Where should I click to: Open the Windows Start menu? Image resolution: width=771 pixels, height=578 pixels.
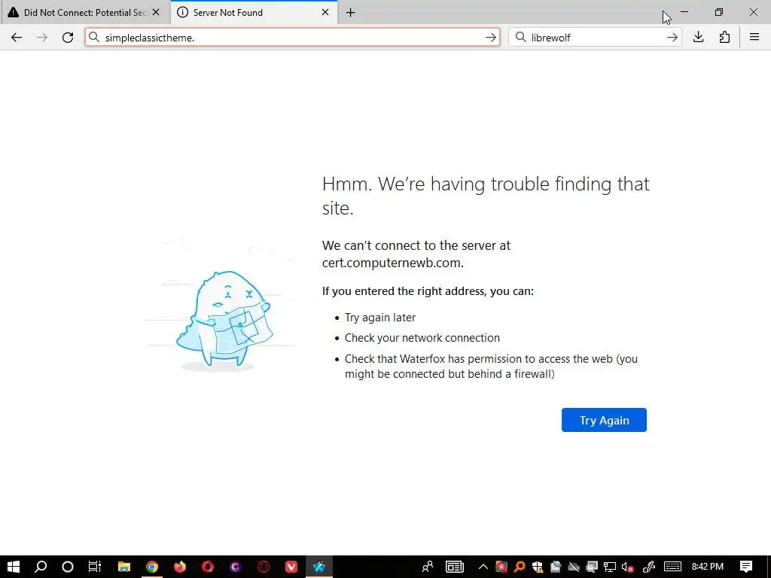point(14,567)
